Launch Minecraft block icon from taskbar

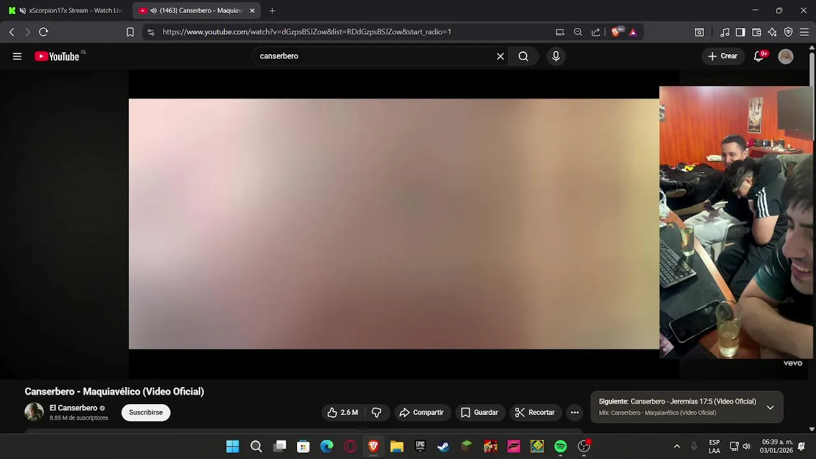(x=467, y=446)
